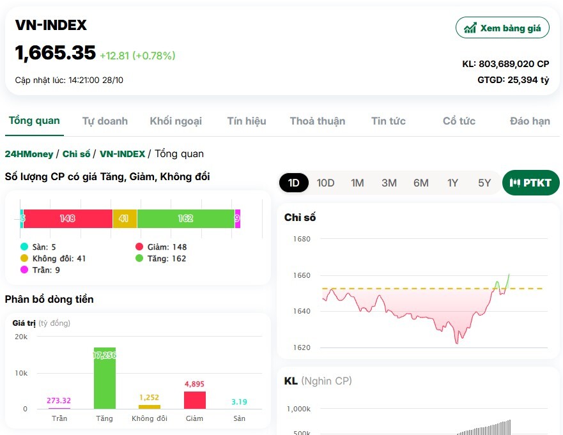Click the Trần magenta legend dot
The width and height of the screenshot is (563, 435).
click(x=24, y=270)
